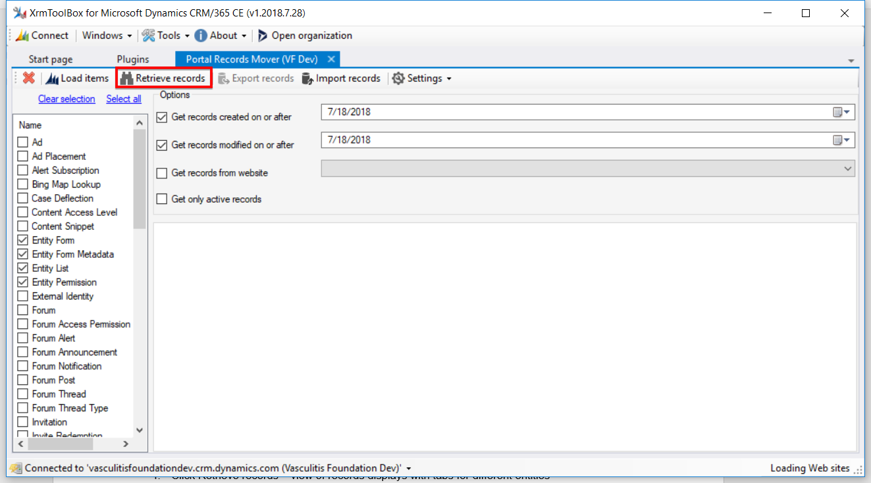Viewport: 871px width, 483px height.
Task: Click the Connect icon in toolbar
Action: coord(22,36)
